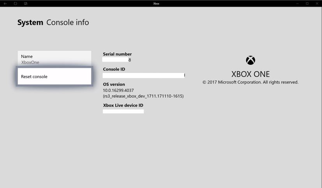
Task: Click the redacted Xbox Live device ID value
Action: [x=123, y=112]
